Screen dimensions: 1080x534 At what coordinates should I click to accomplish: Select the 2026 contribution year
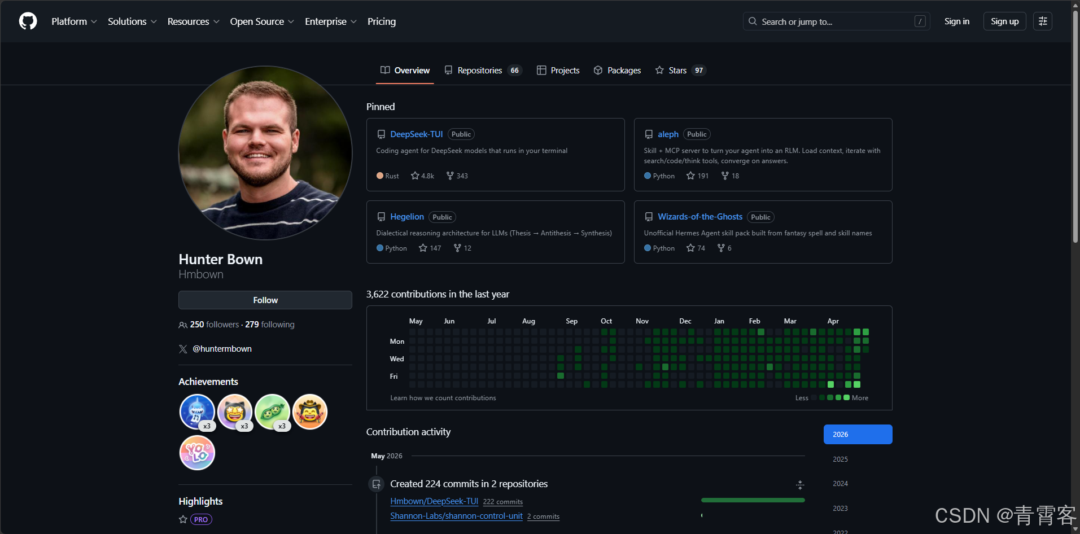(858, 435)
